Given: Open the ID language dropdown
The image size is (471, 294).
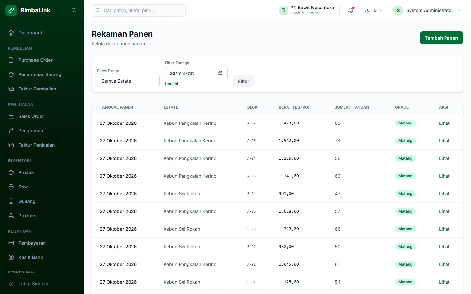Looking at the screenshot, I should [x=374, y=10].
